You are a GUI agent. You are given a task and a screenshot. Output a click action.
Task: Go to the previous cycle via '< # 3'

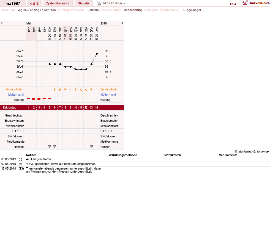point(34,4)
